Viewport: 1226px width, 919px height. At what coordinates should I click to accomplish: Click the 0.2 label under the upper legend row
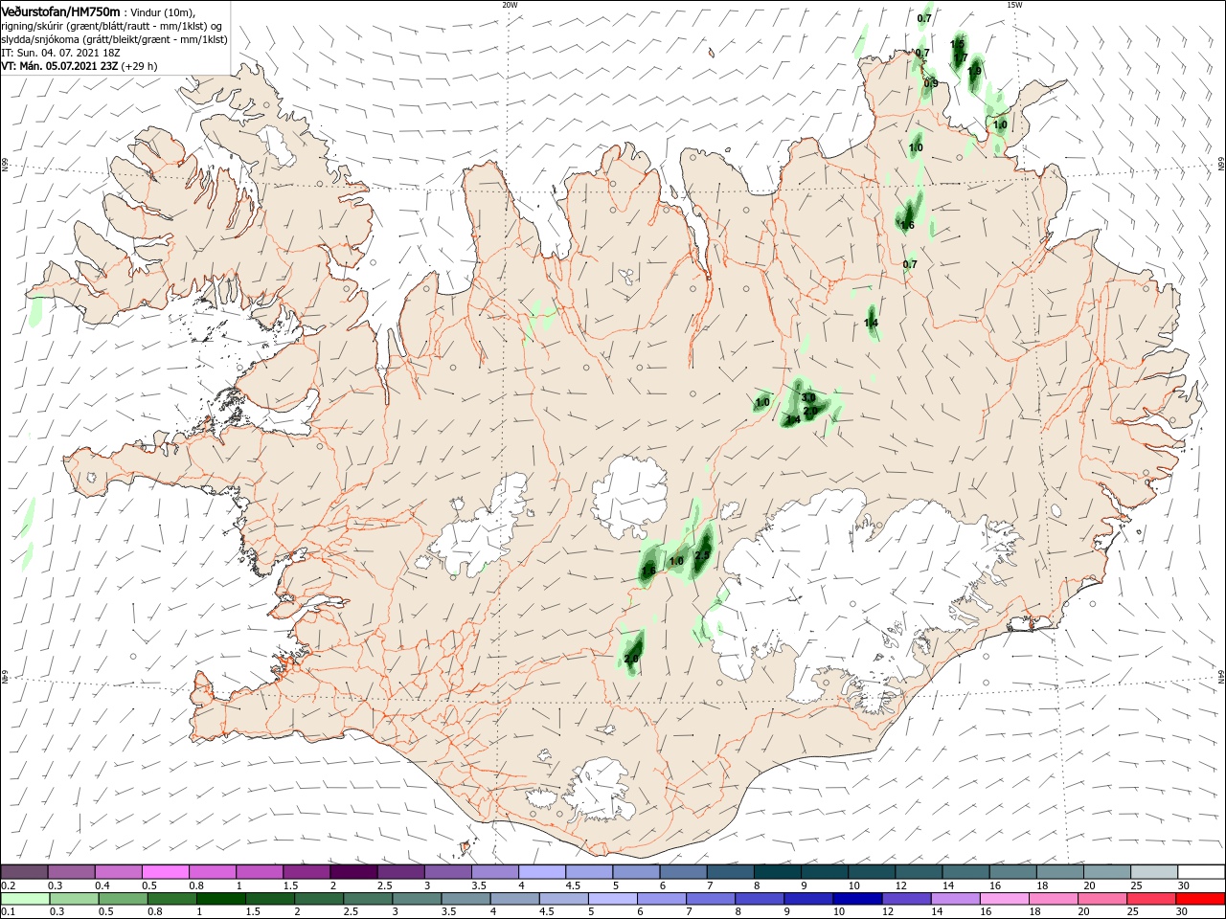point(9,886)
